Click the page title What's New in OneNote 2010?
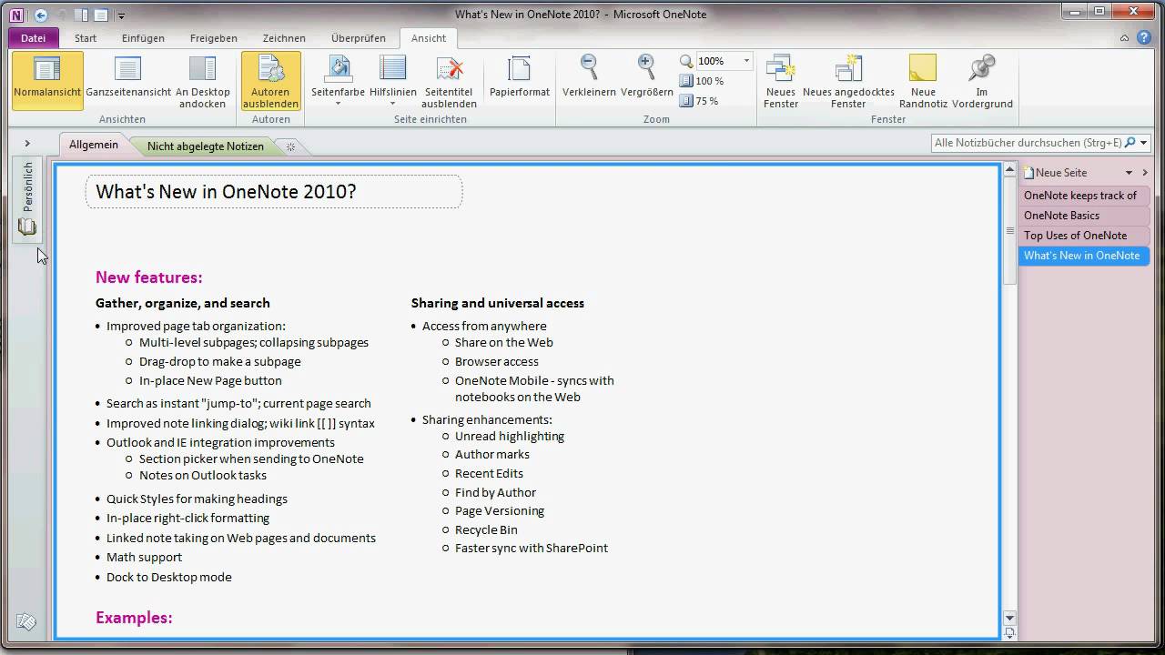Image resolution: width=1165 pixels, height=655 pixels. pyautogui.click(x=226, y=192)
